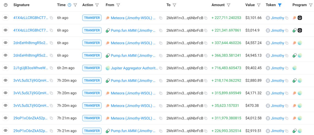The image size is (314, 135).
Task: Click the TRANSFER badge in the $3,101.66 row
Action: tap(92, 18)
